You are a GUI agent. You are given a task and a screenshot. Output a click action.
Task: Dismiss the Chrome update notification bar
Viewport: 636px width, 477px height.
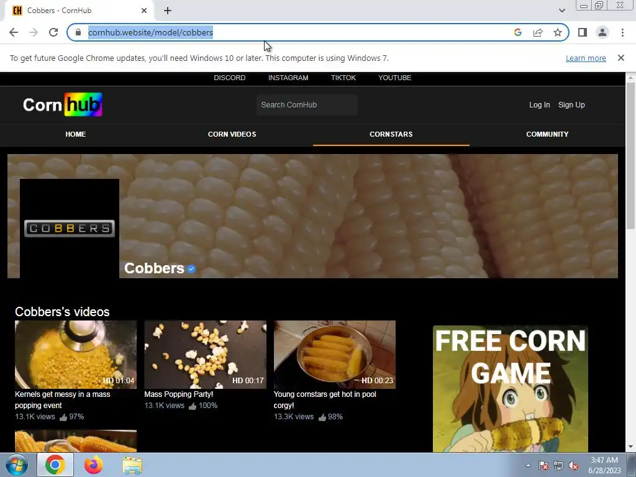click(x=620, y=58)
